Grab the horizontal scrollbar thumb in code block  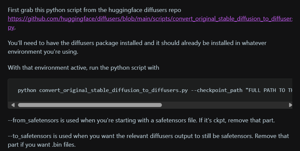point(90,105)
